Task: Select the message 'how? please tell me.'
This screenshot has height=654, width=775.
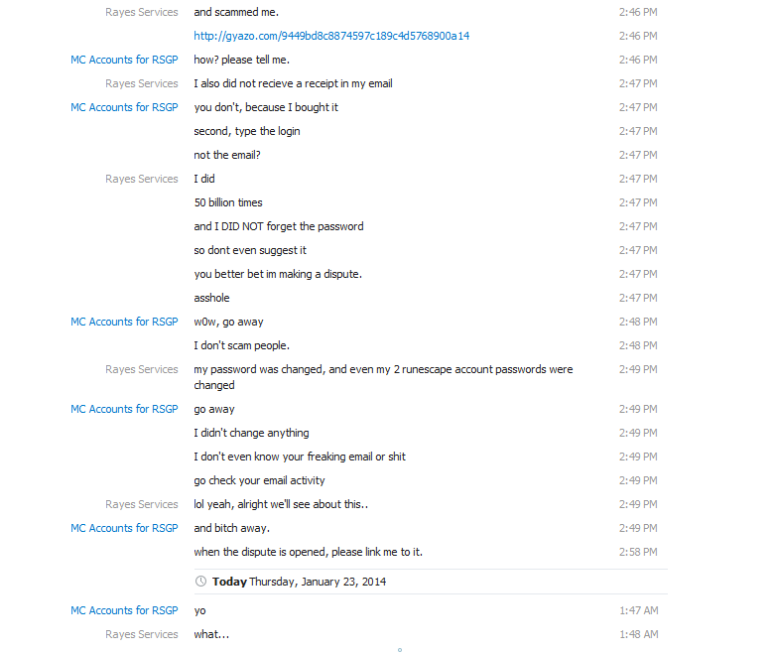Action: [242, 60]
